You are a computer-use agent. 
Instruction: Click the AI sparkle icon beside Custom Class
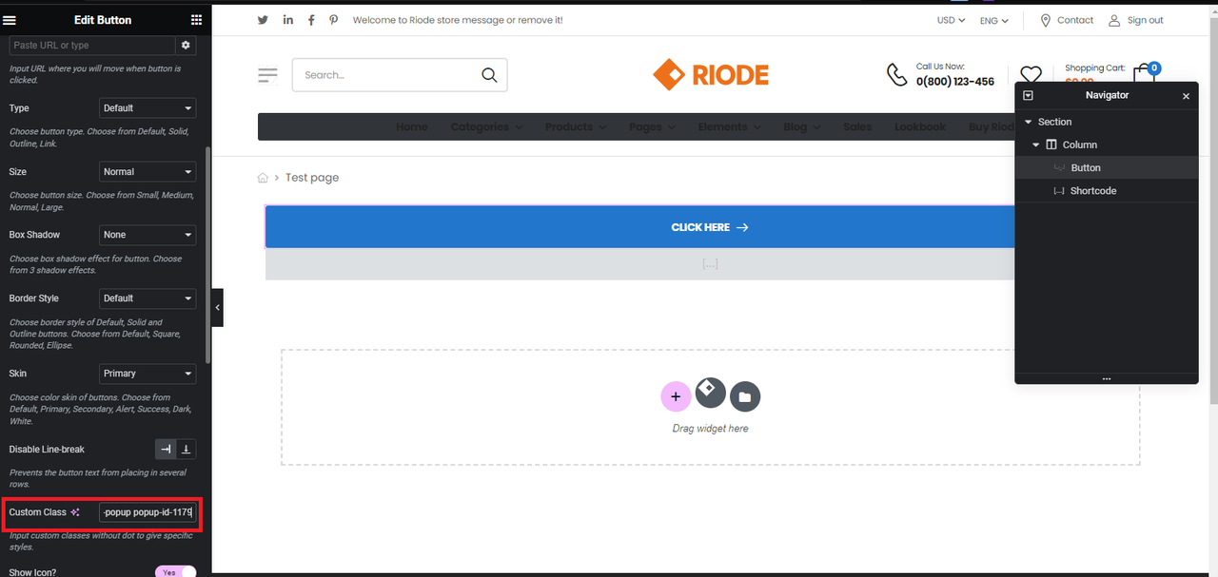point(75,512)
